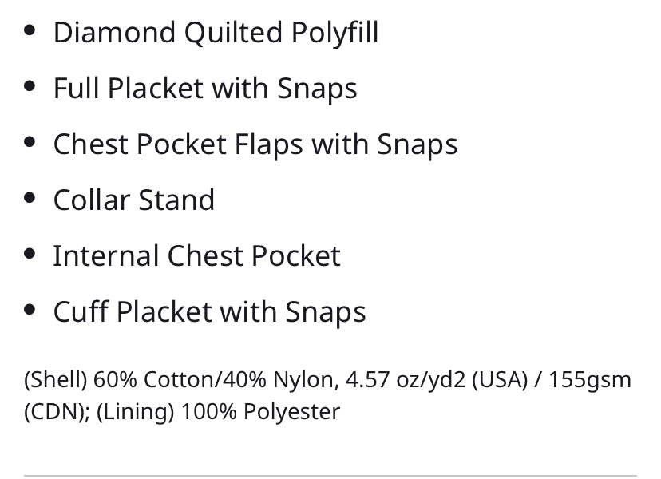Click the bullet beside Diamond Quilted Polyfill
This screenshot has width=661, height=479.
30,31
